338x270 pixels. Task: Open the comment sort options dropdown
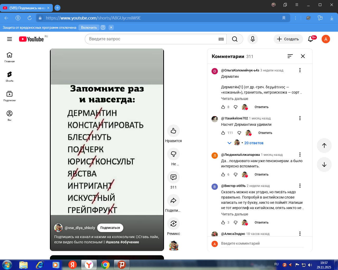click(x=290, y=56)
